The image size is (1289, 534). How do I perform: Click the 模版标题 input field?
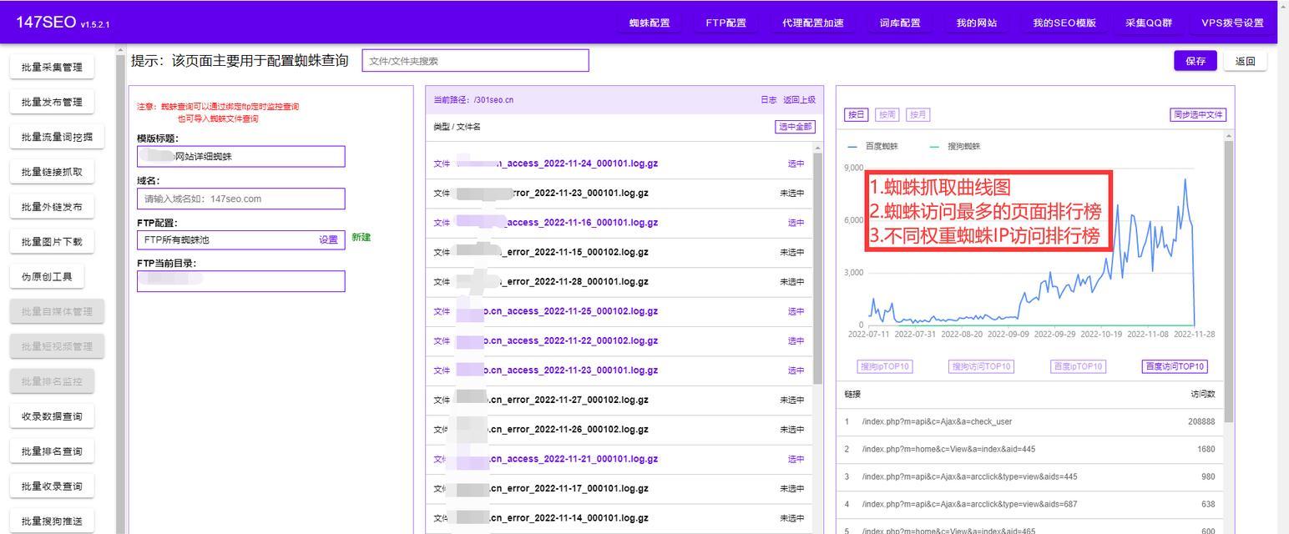click(x=240, y=157)
